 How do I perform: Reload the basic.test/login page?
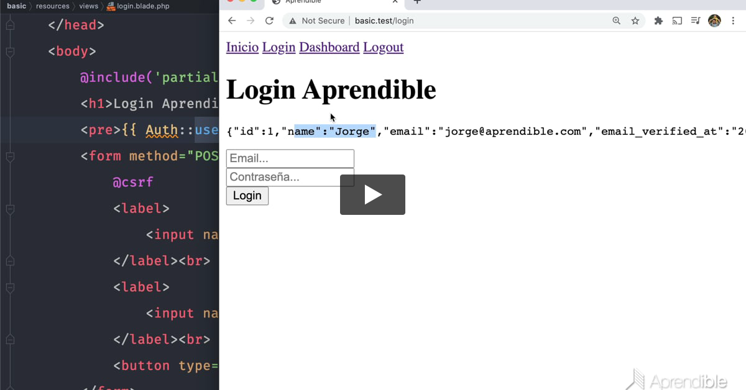tap(269, 20)
